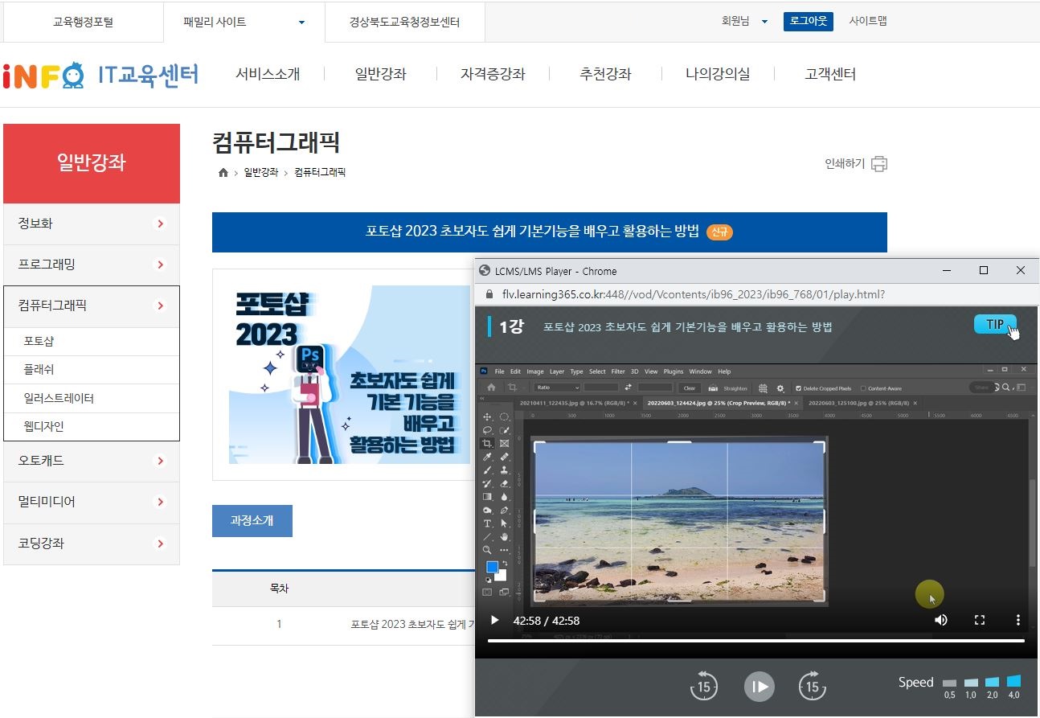Click the 컴퓨터그래픽 page heading
Viewport: 1040px width, 718px height.
pos(276,143)
